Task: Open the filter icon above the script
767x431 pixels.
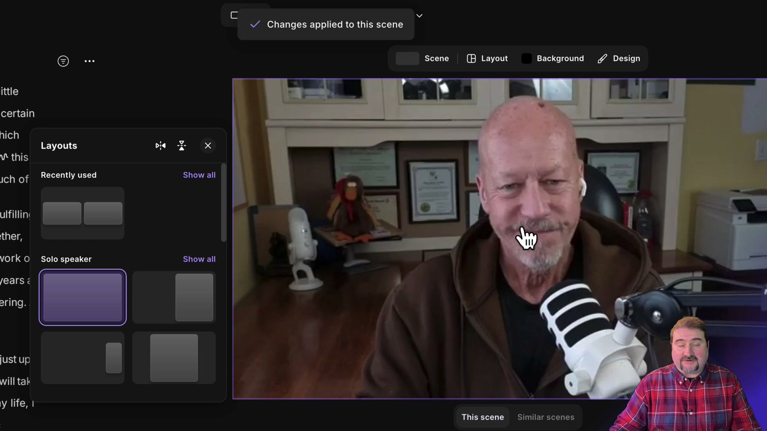Action: (63, 61)
